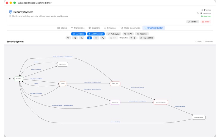The height and width of the screenshot is (137, 220).
Task: Switch to the States tab
Action: (62, 28)
